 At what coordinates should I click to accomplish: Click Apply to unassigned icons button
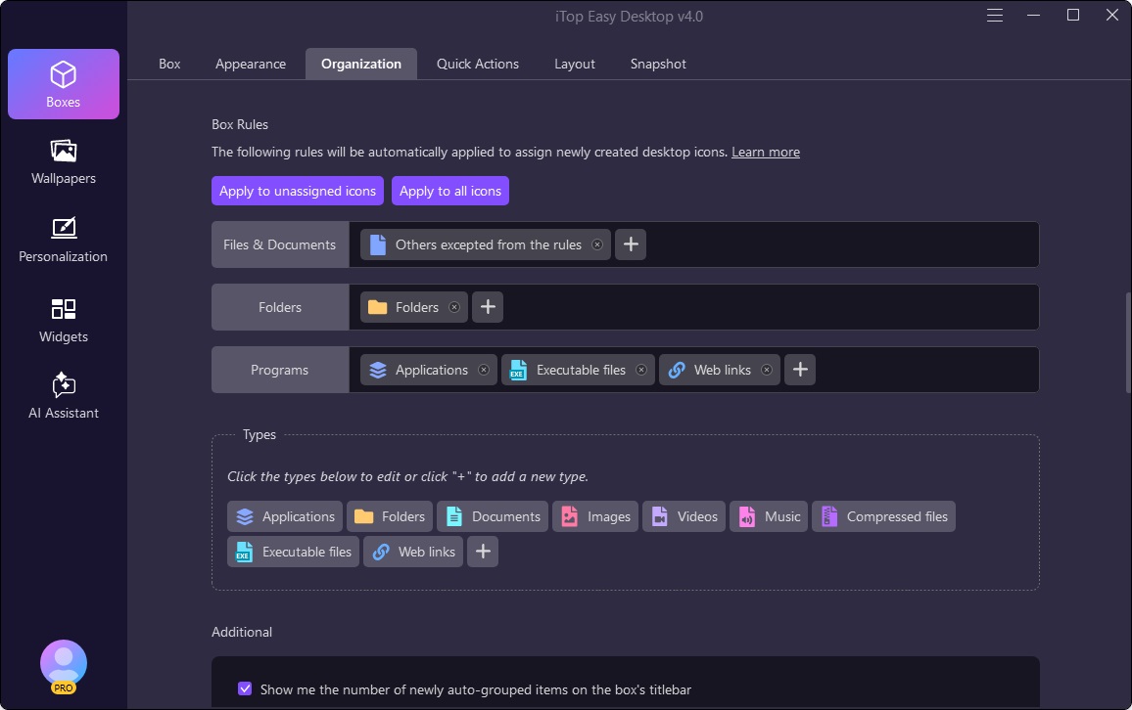tap(298, 191)
